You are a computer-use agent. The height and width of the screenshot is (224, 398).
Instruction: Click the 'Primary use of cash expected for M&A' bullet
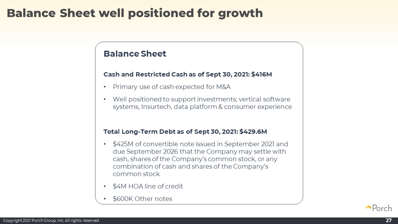[x=172, y=87]
